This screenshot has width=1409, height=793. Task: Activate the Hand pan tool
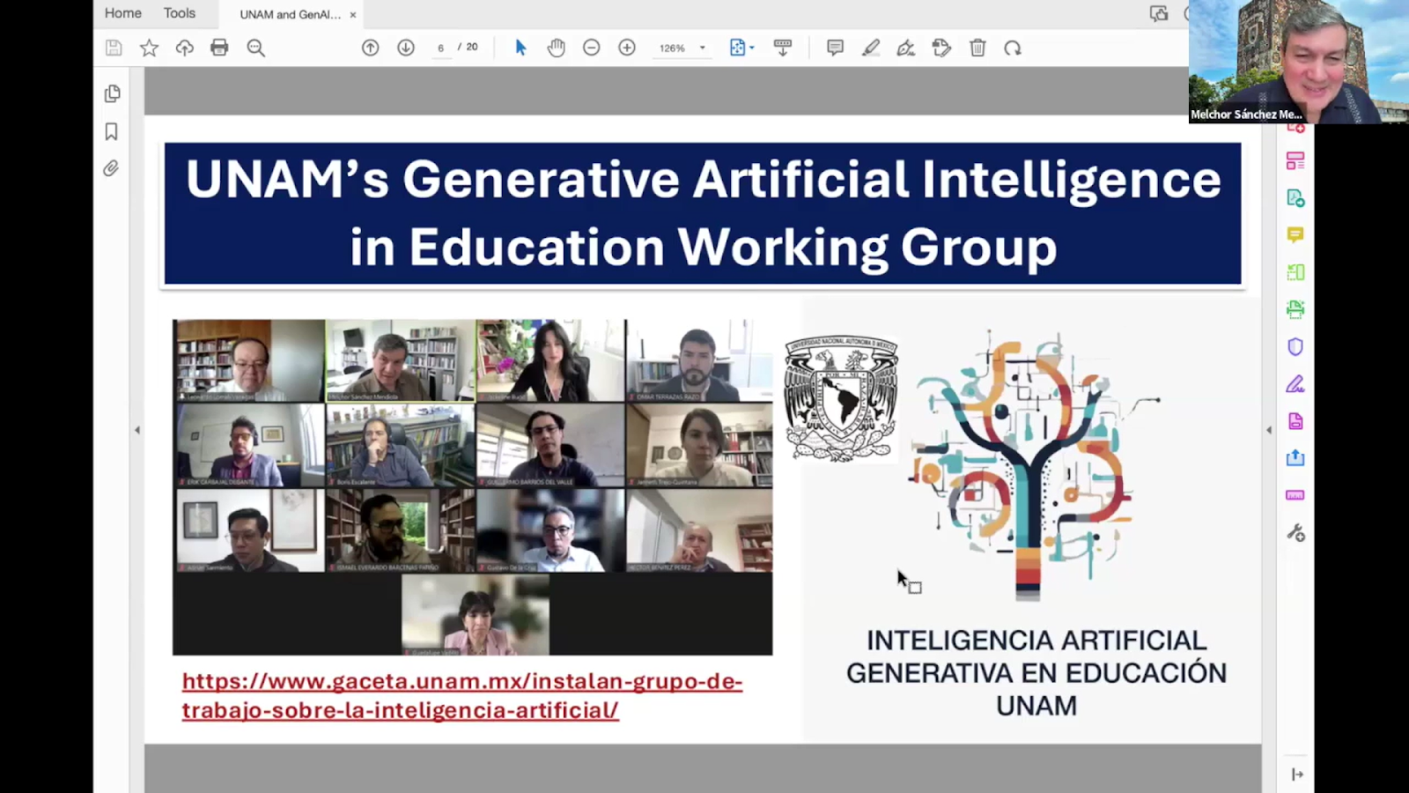point(556,48)
